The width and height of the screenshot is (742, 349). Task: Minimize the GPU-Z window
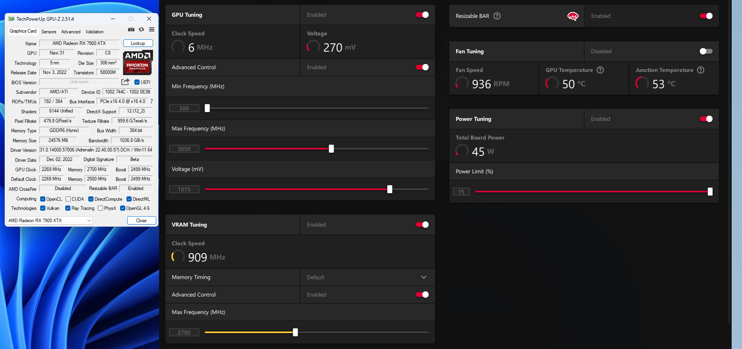click(113, 19)
